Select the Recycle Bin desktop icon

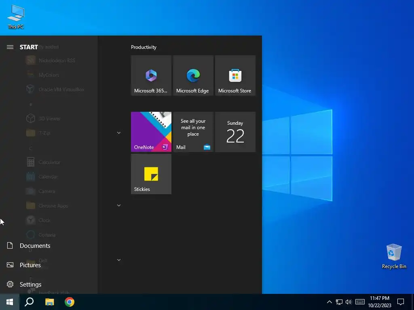pos(394,256)
